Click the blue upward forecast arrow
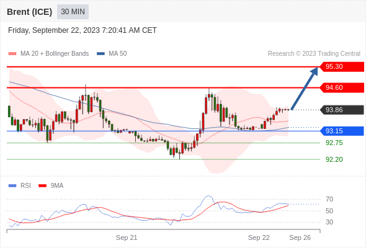Viewport: 366px width, 248px height. 305,89
